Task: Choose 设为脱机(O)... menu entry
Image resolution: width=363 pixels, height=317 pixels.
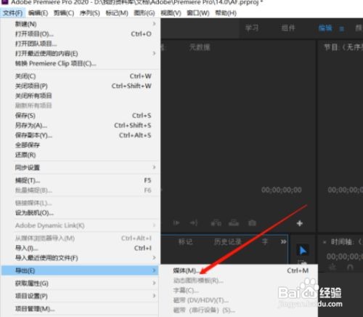Action: point(80,213)
